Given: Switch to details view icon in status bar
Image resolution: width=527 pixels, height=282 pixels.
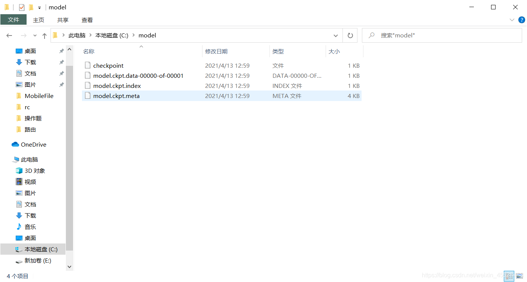Looking at the screenshot, I should 509,276.
